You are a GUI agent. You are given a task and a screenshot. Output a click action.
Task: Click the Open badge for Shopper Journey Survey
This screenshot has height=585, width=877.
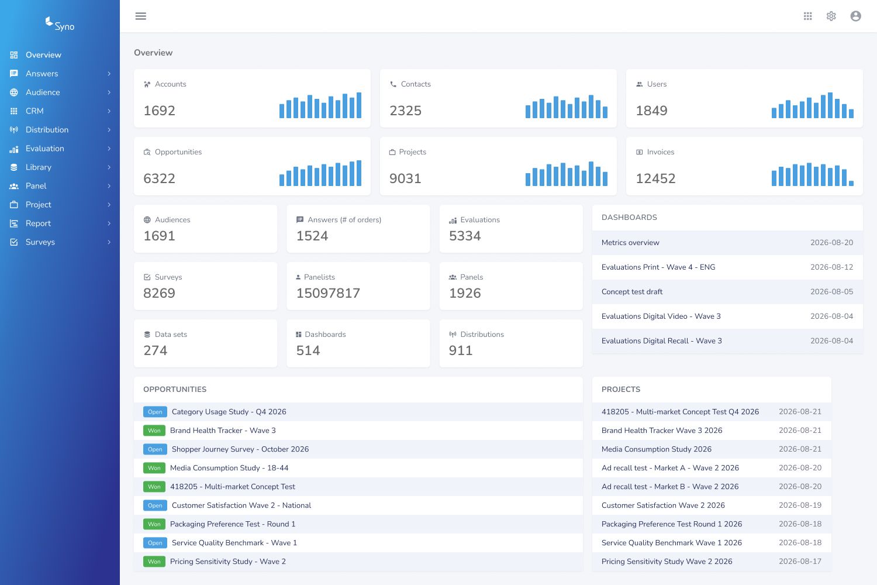[x=155, y=449]
